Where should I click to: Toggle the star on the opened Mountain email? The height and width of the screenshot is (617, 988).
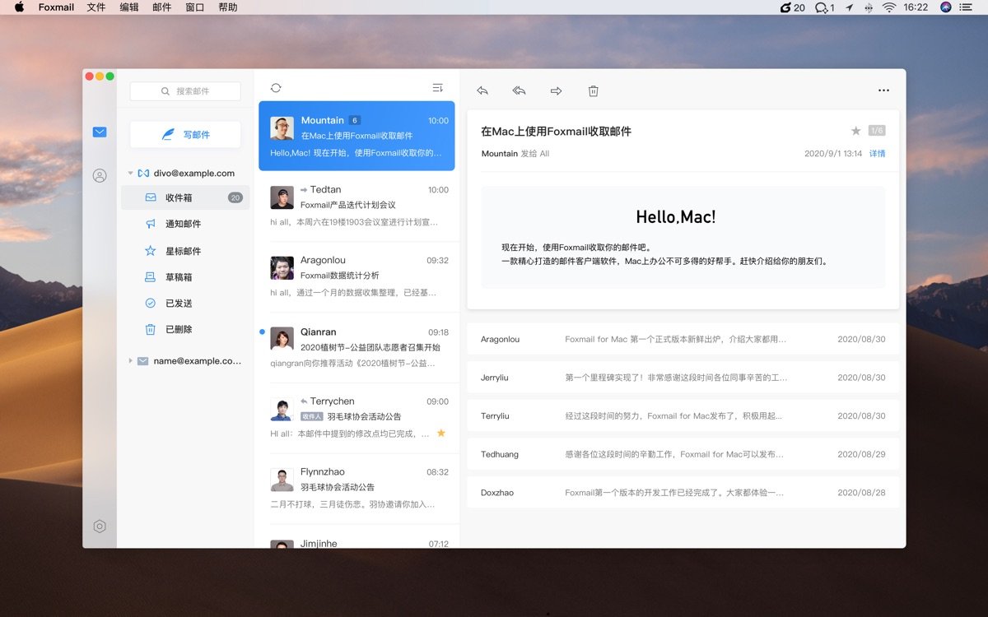(x=856, y=130)
